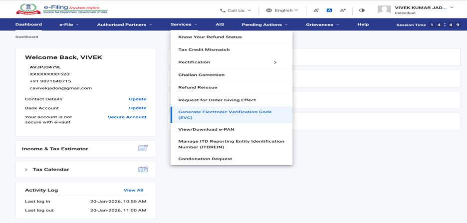The height and width of the screenshot is (223, 467).
Task: Click the increase font size icon
Action: click(x=343, y=10)
